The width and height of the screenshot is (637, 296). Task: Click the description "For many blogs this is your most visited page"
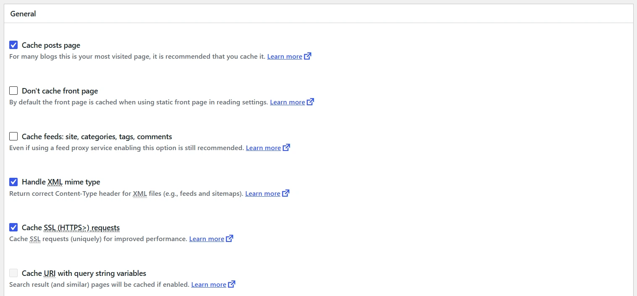137,57
